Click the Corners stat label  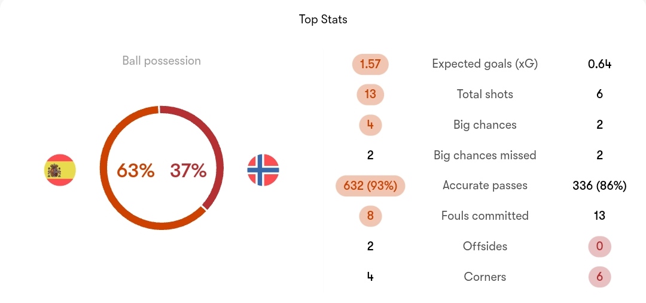click(485, 277)
